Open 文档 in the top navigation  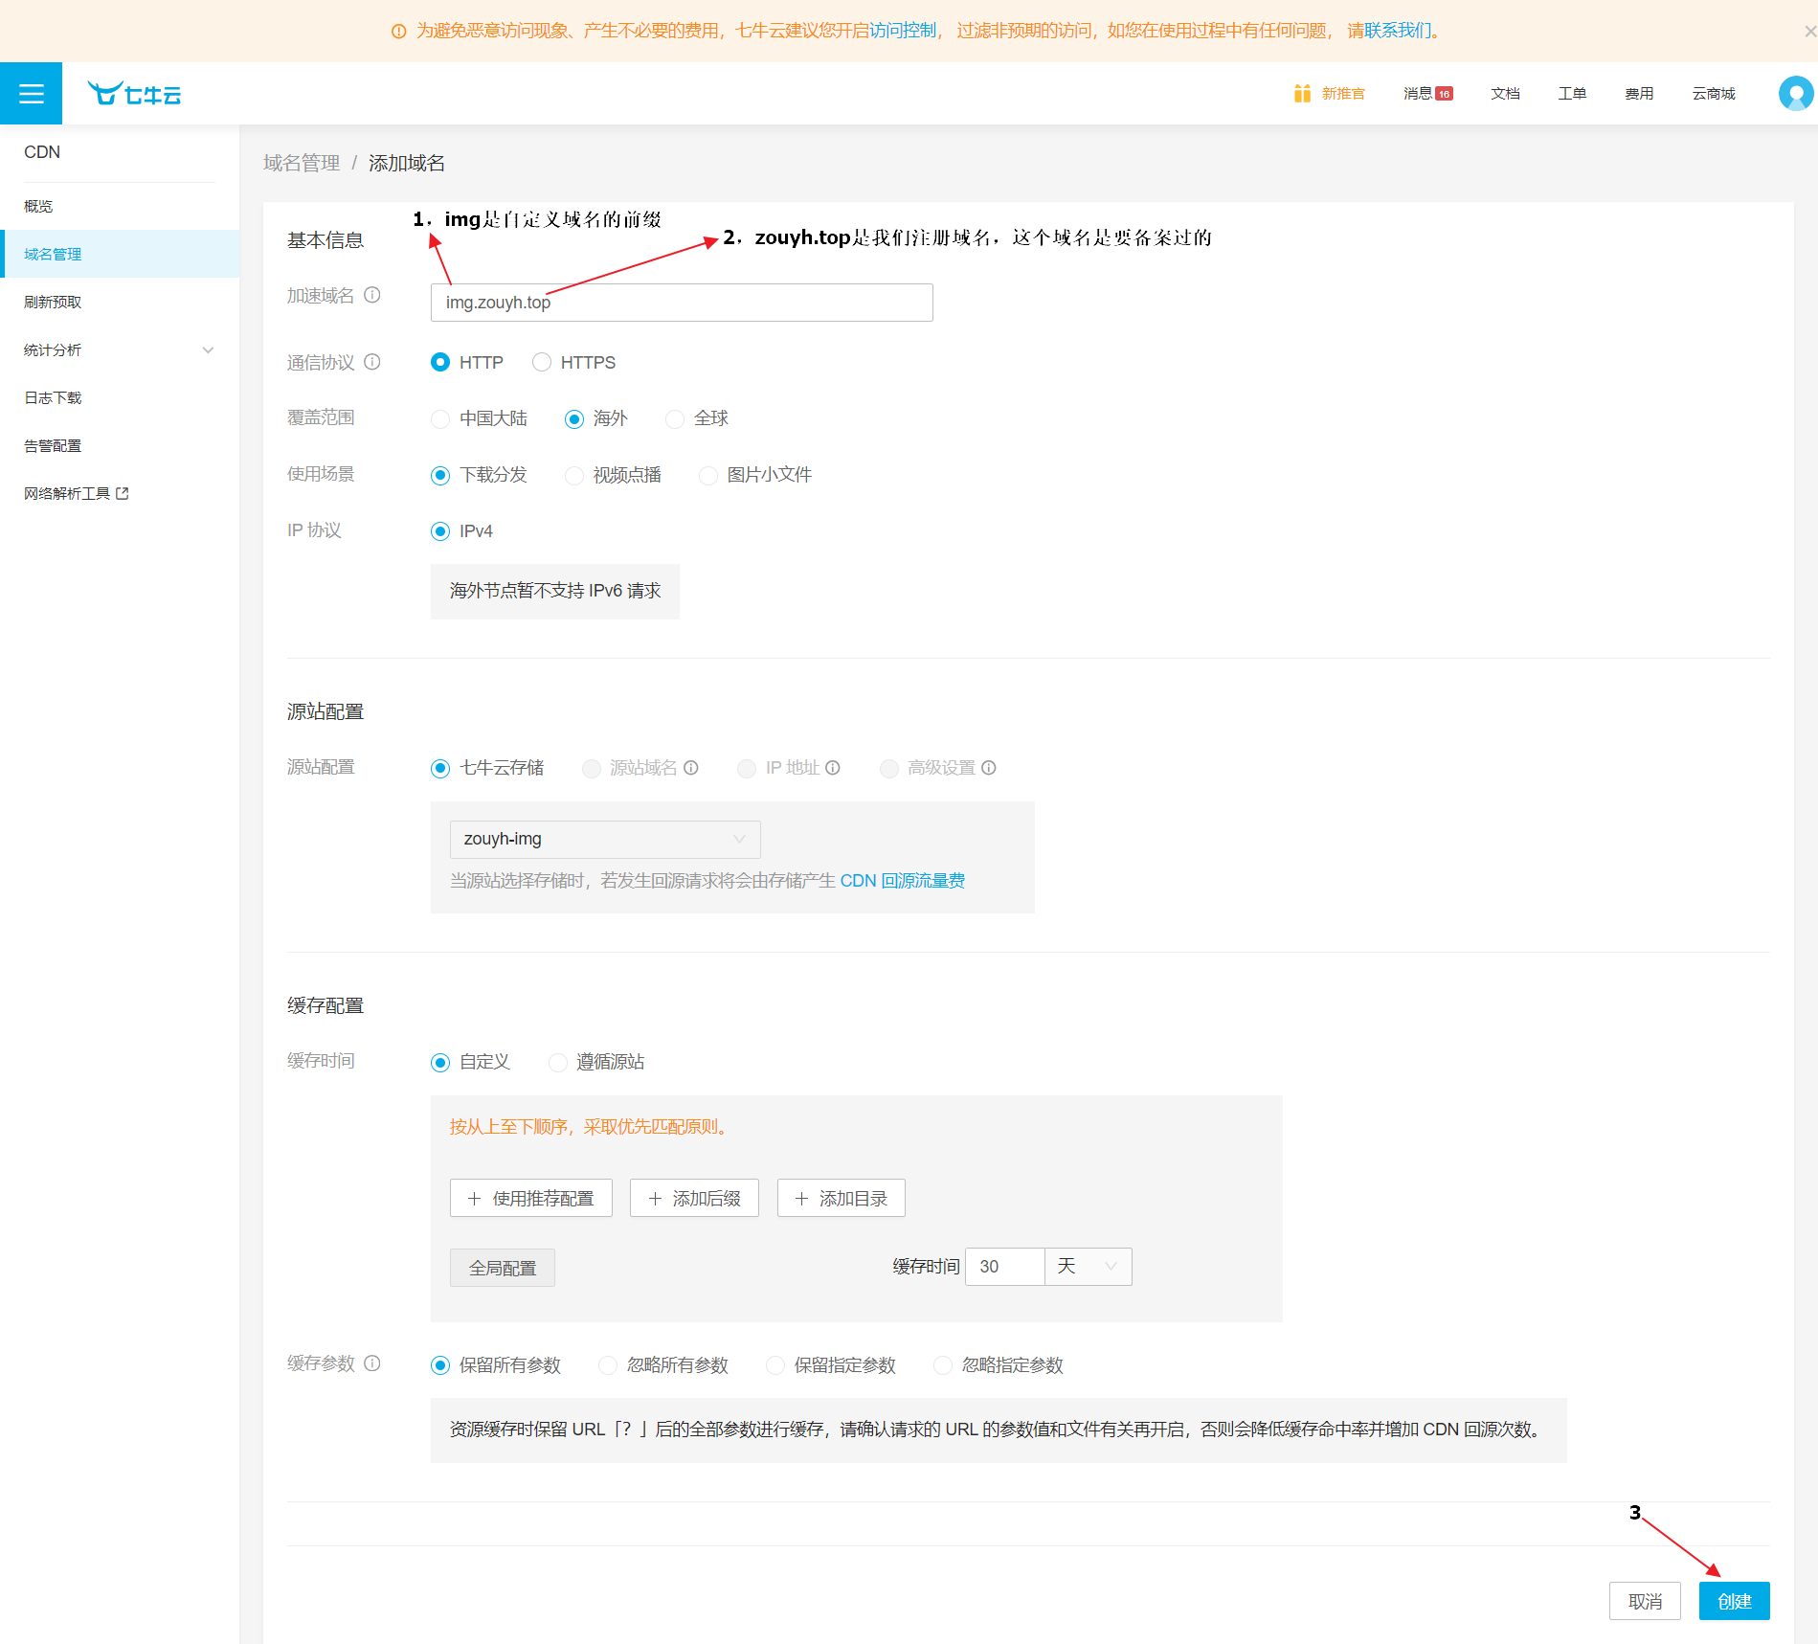[x=1505, y=94]
